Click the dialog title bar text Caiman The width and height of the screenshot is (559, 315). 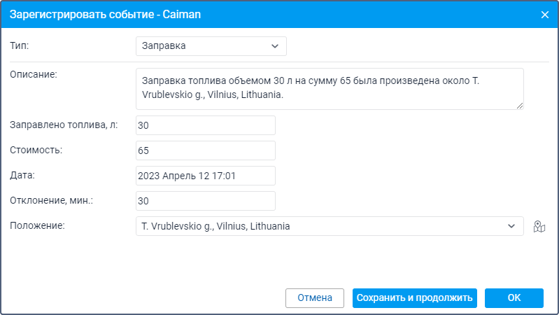click(182, 15)
